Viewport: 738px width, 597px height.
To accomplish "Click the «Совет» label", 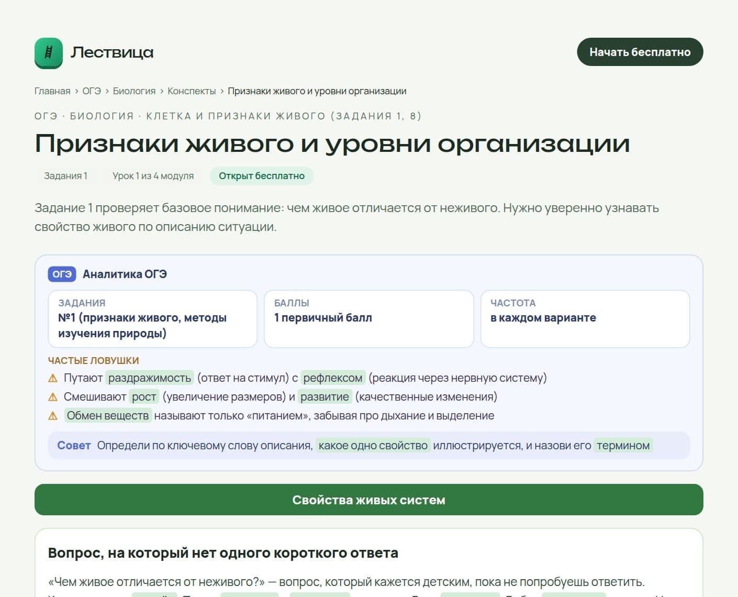I will 74,446.
